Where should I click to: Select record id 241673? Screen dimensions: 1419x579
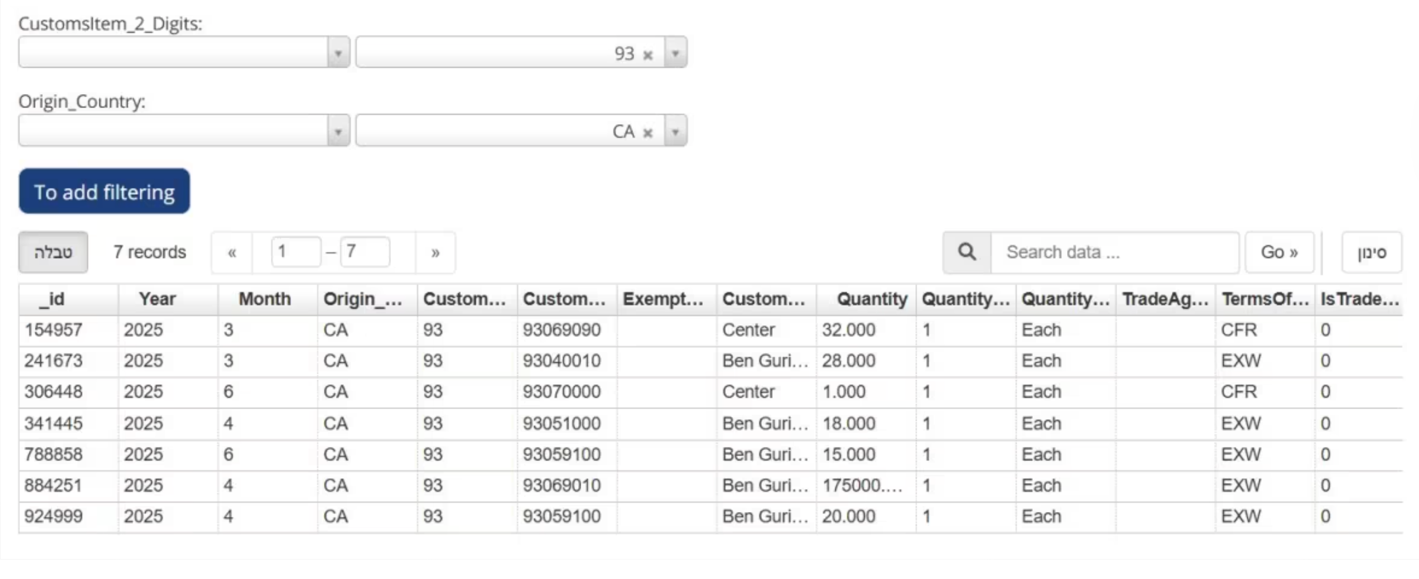53,361
